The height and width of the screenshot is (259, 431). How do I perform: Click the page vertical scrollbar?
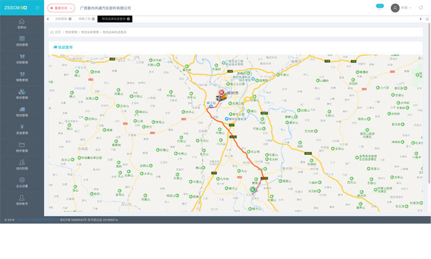pos(429,103)
